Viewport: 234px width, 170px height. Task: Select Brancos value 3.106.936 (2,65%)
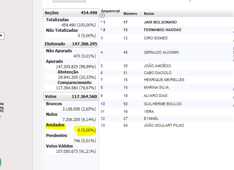pyautogui.click(x=79, y=109)
